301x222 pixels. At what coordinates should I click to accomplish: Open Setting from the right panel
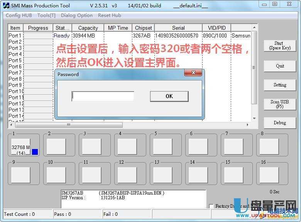(x=280, y=85)
